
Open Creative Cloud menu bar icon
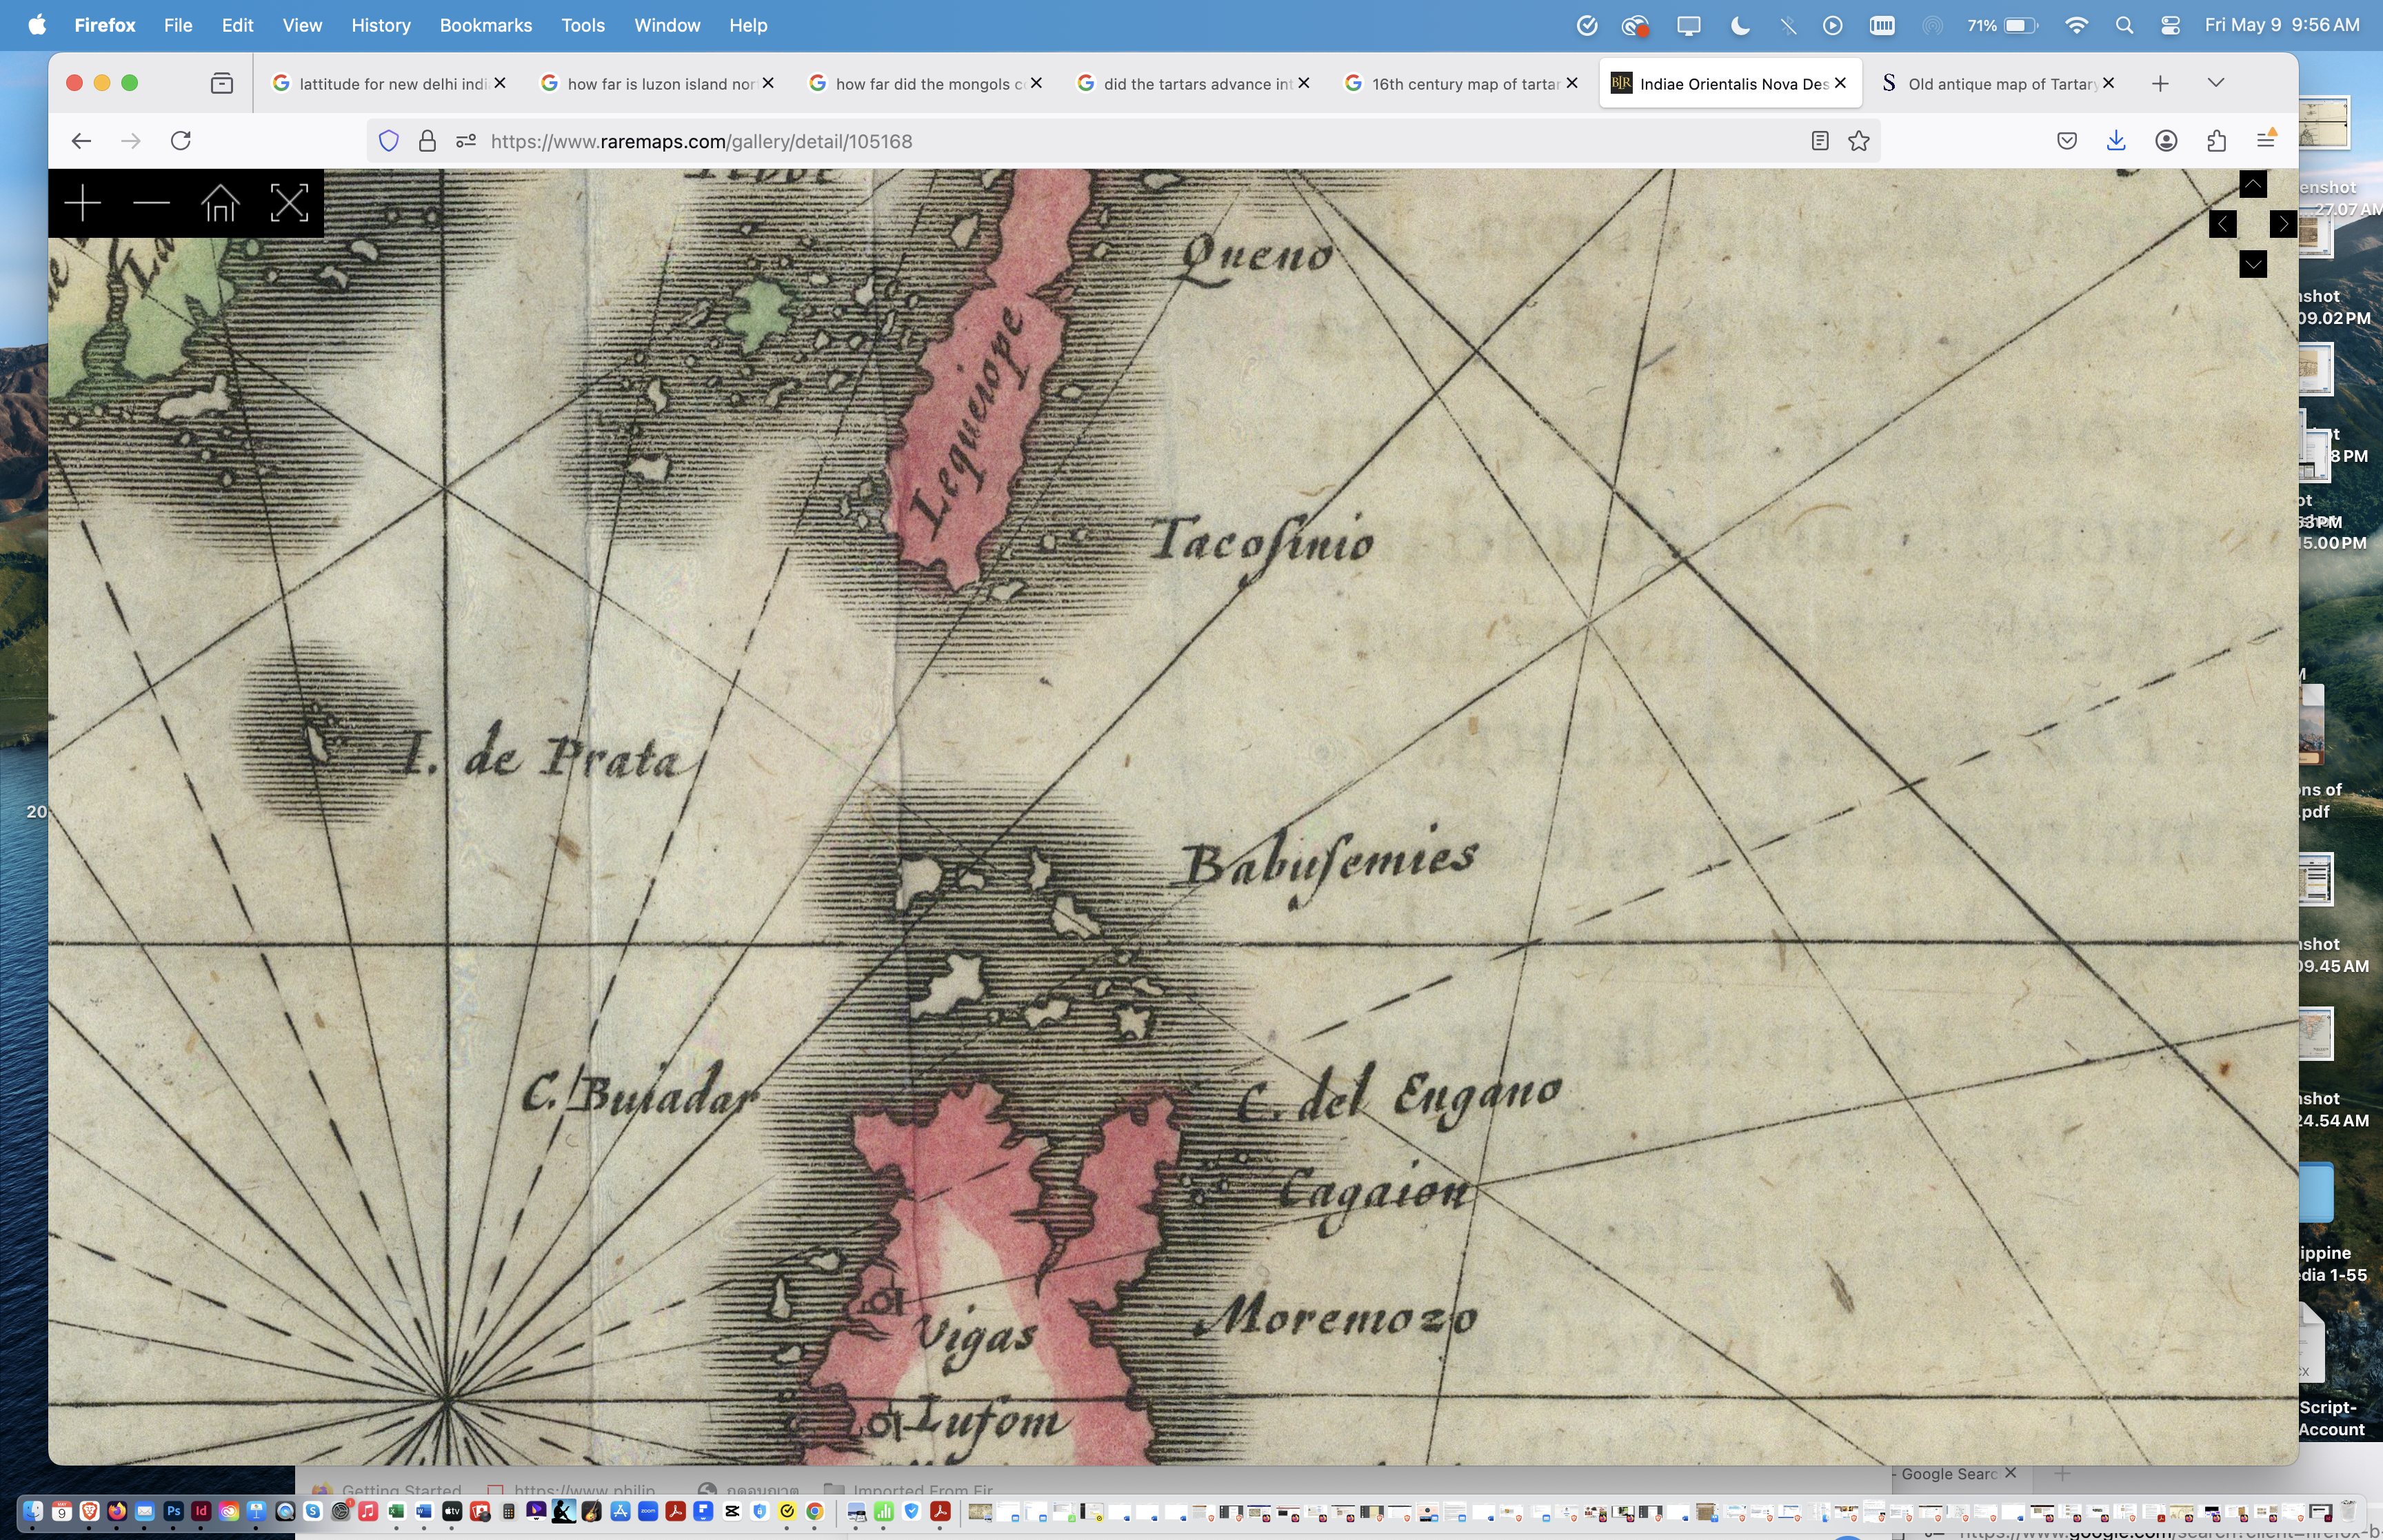tap(1636, 25)
